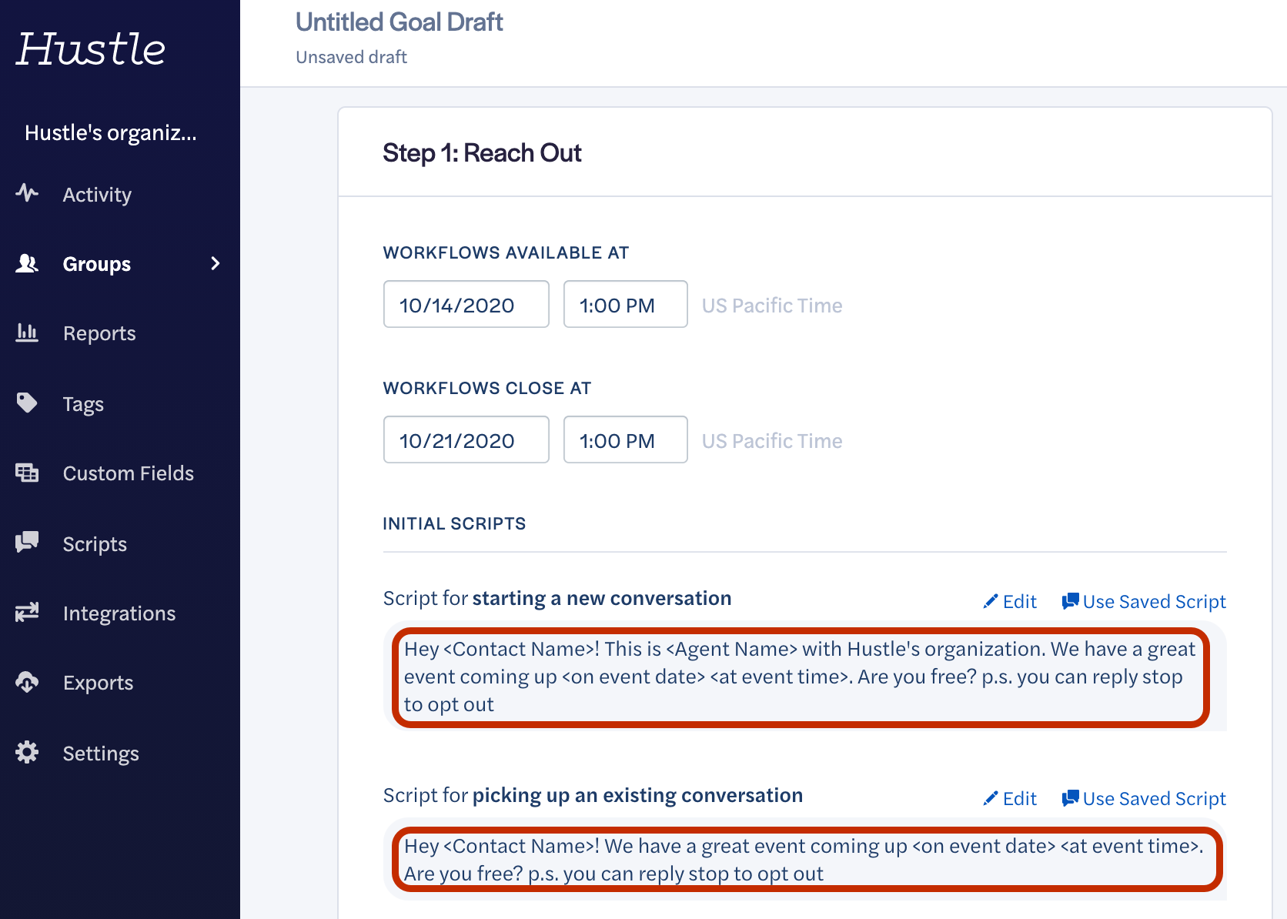Edit the starting a new conversation script
This screenshot has height=919, width=1287.
pos(1011,601)
